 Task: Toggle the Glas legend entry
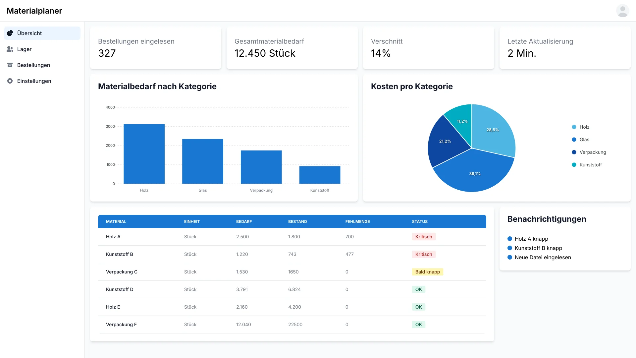(584, 140)
